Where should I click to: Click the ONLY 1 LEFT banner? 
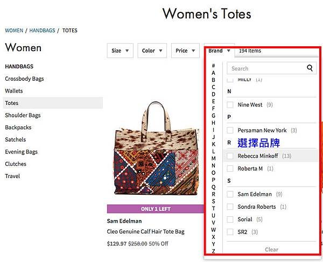[x=156, y=209]
